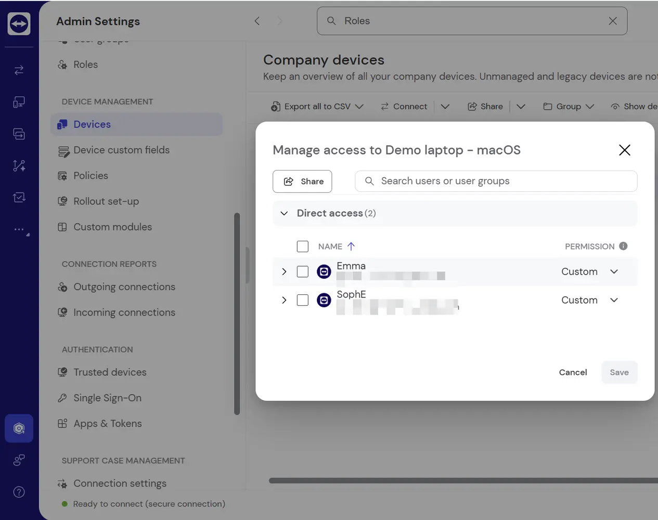Select Devices in the settings menu
This screenshot has height=520, width=658.
point(137,124)
